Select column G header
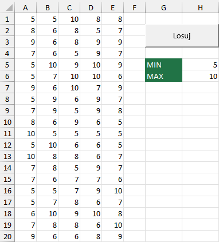 (163, 8)
